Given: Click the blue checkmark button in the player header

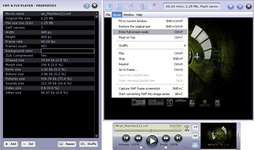Looking at the screenshot, I should 231,6.
